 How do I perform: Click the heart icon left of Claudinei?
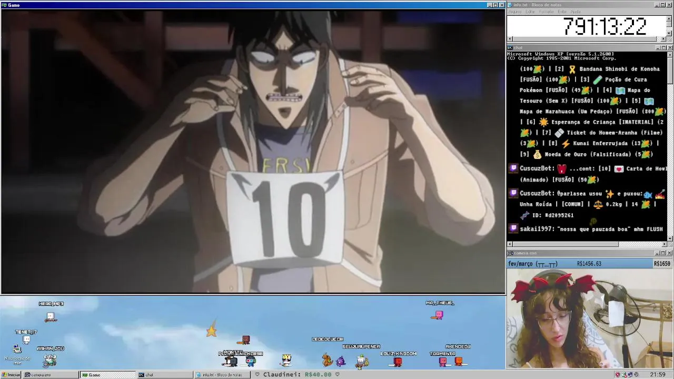click(257, 375)
